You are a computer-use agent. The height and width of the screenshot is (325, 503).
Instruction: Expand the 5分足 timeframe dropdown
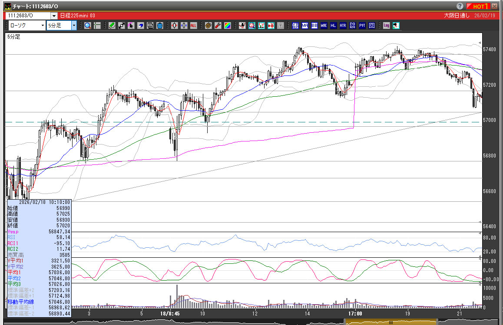pos(74,26)
